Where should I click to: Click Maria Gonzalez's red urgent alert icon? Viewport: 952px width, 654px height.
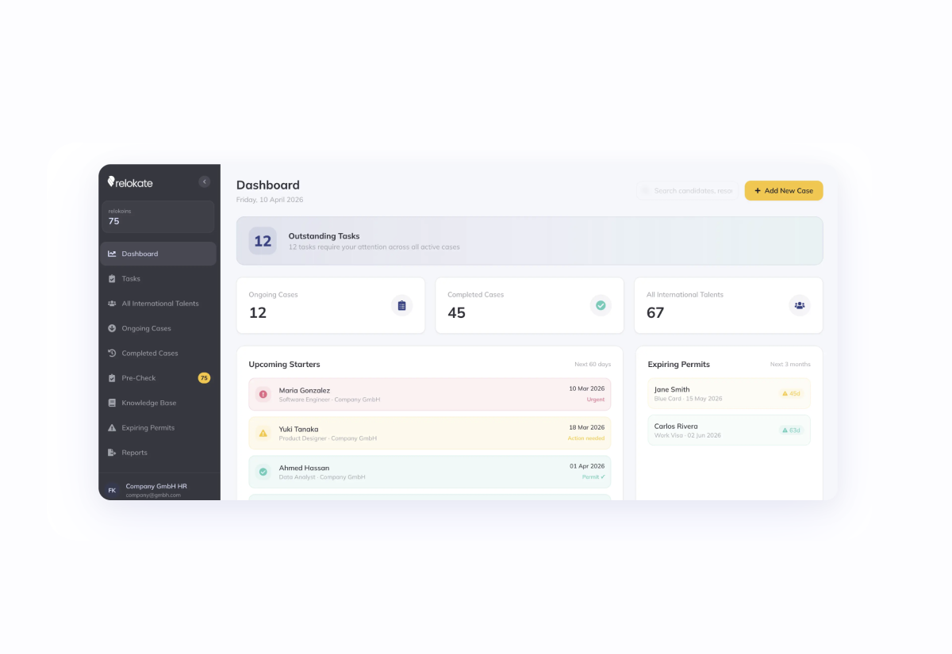(x=263, y=394)
